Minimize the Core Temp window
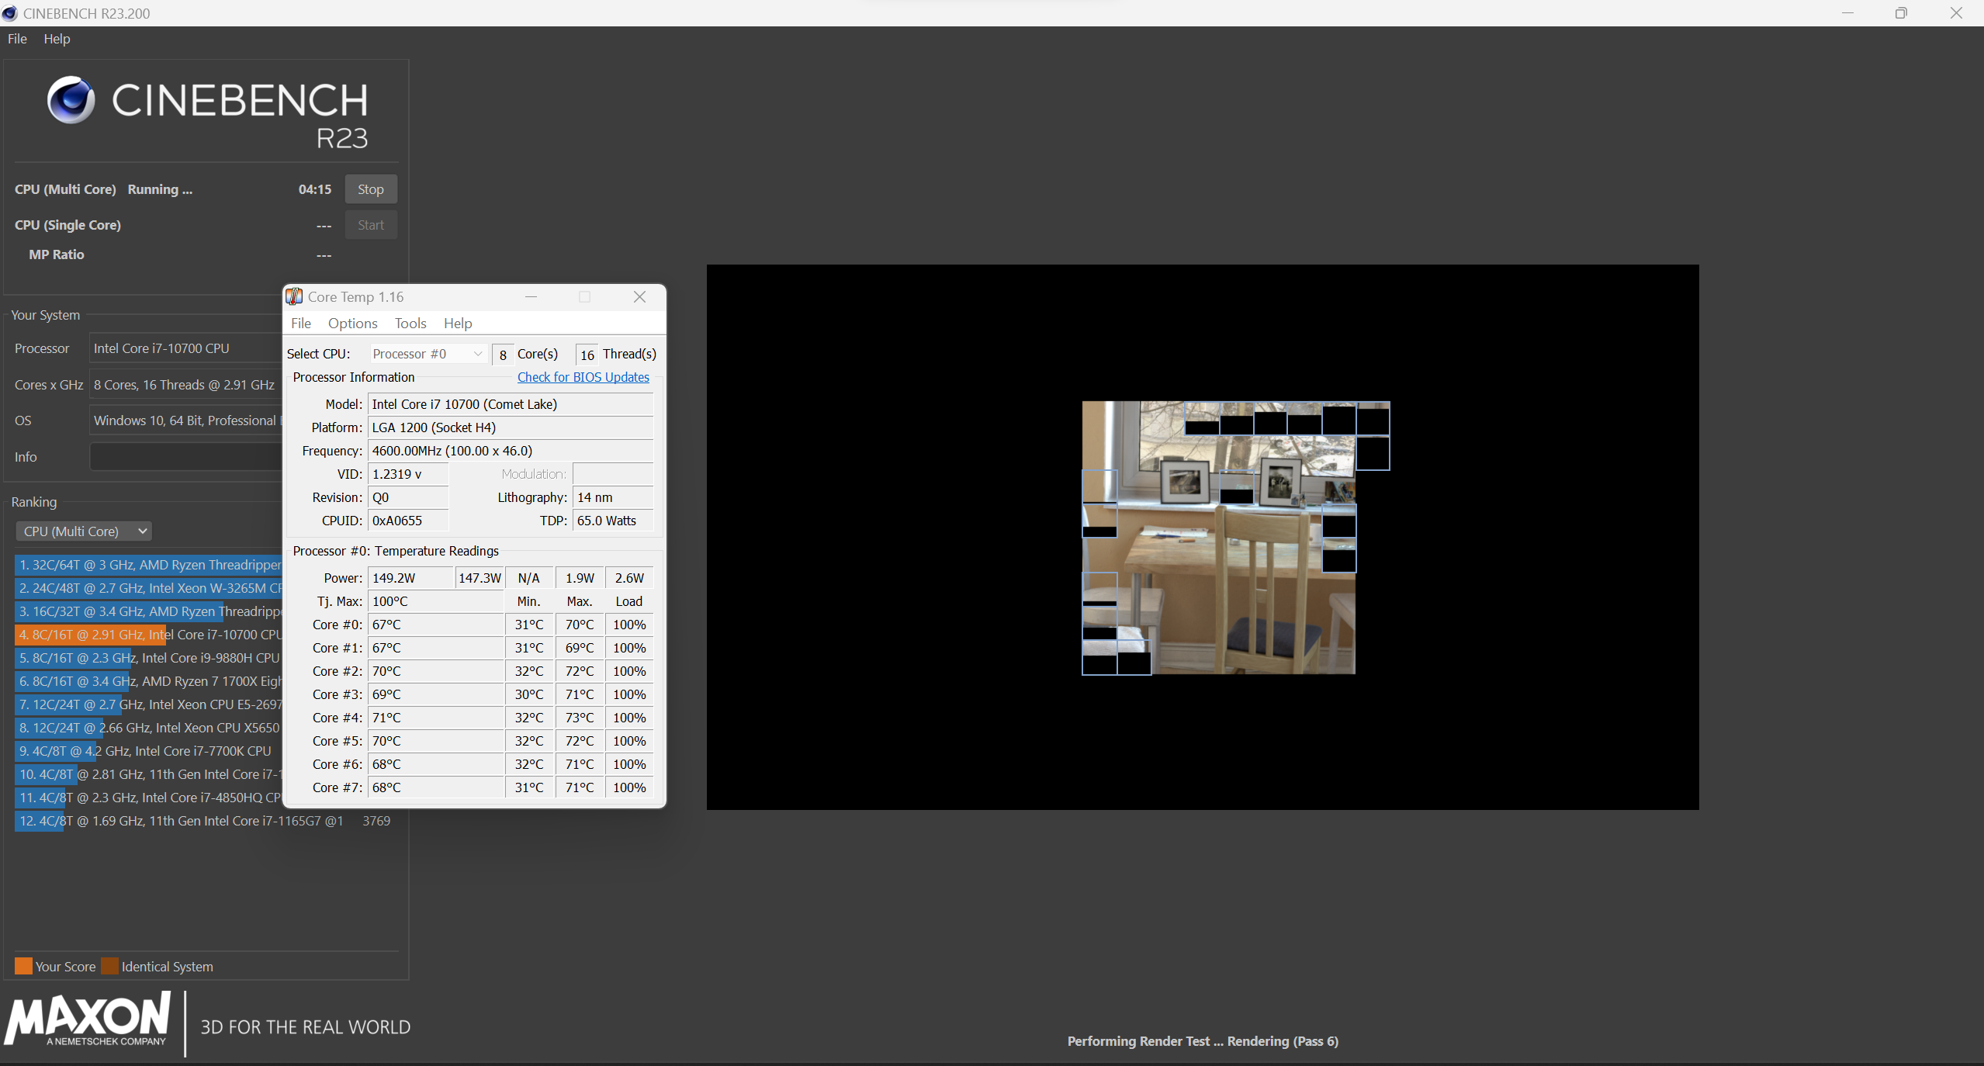This screenshot has height=1066, width=1984. pyautogui.click(x=531, y=296)
